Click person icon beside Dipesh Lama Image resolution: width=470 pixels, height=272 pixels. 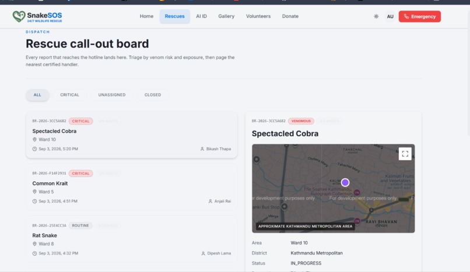(x=203, y=253)
